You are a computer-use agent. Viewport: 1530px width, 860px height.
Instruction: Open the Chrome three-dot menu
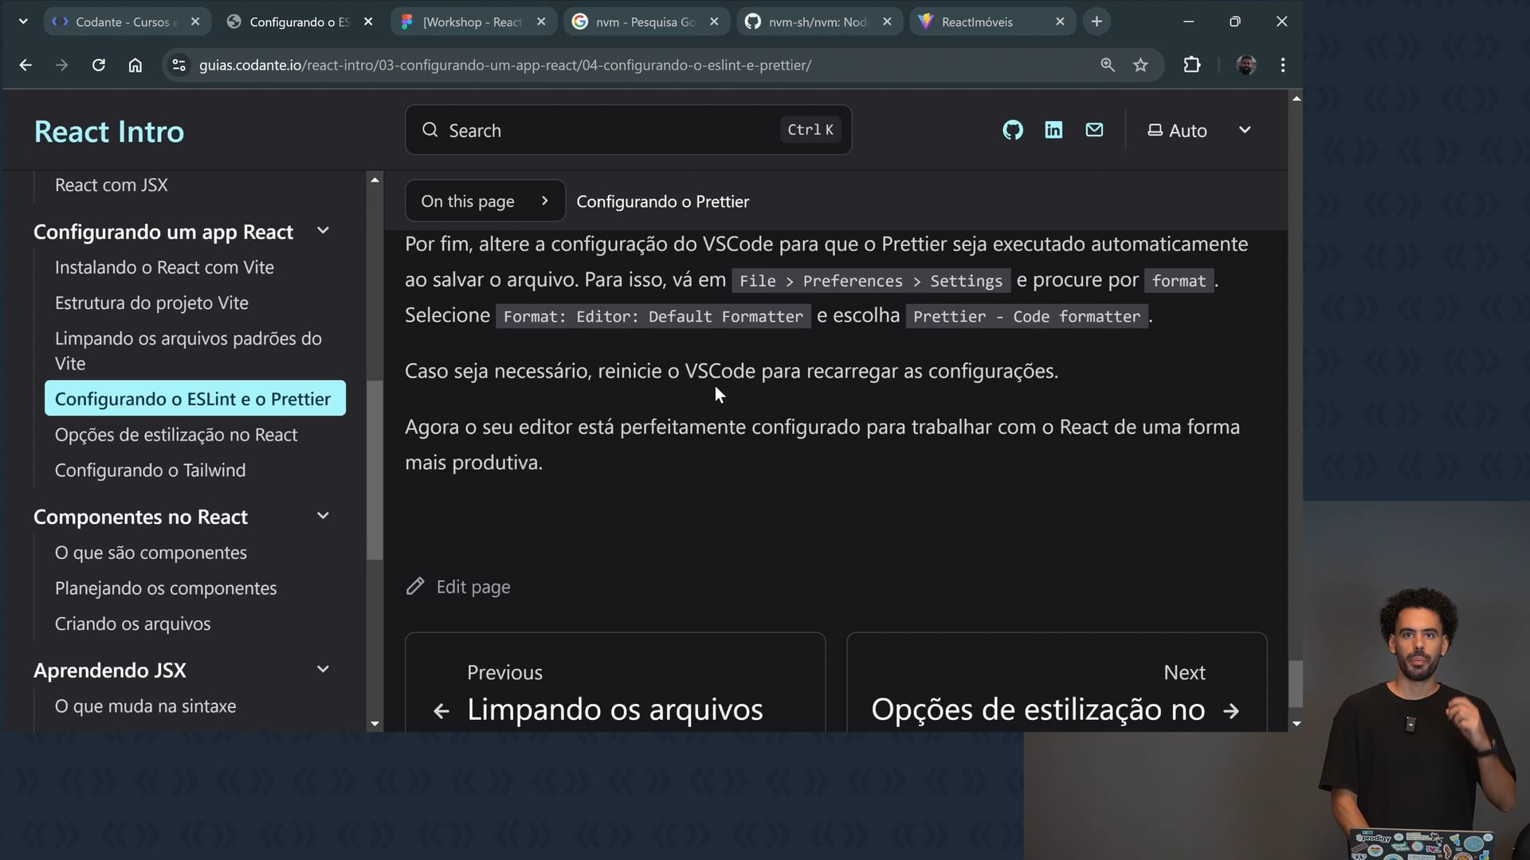[1283, 65]
